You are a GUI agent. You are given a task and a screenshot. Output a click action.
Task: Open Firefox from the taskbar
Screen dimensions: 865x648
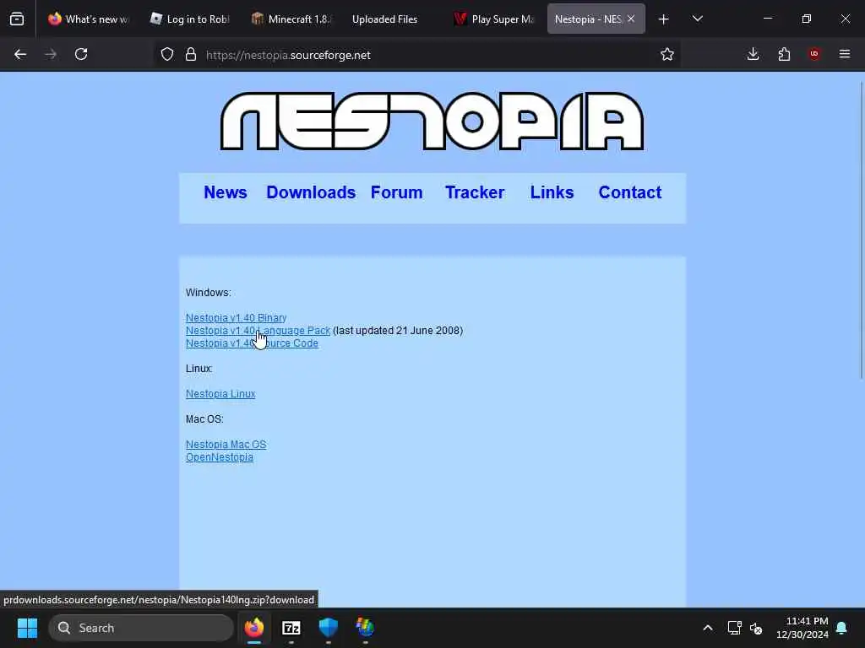click(x=253, y=628)
